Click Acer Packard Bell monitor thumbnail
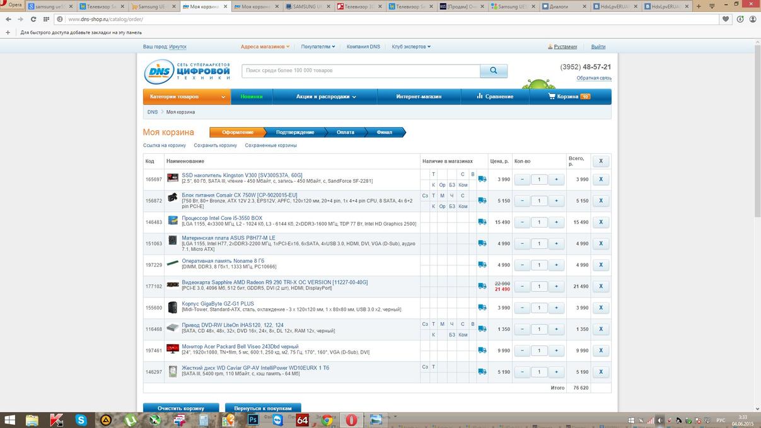761x428 pixels. tap(173, 349)
